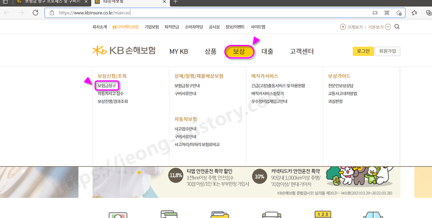Close the KB손해보험 tab
This screenshot has height=218, width=432.
164,2
